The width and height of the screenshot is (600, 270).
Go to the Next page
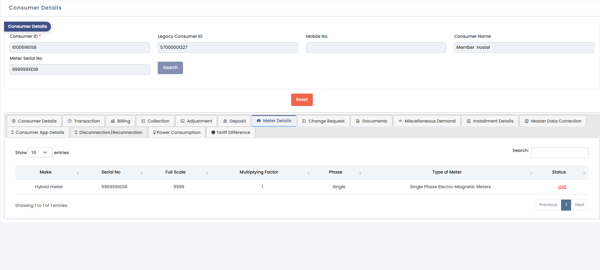point(579,205)
